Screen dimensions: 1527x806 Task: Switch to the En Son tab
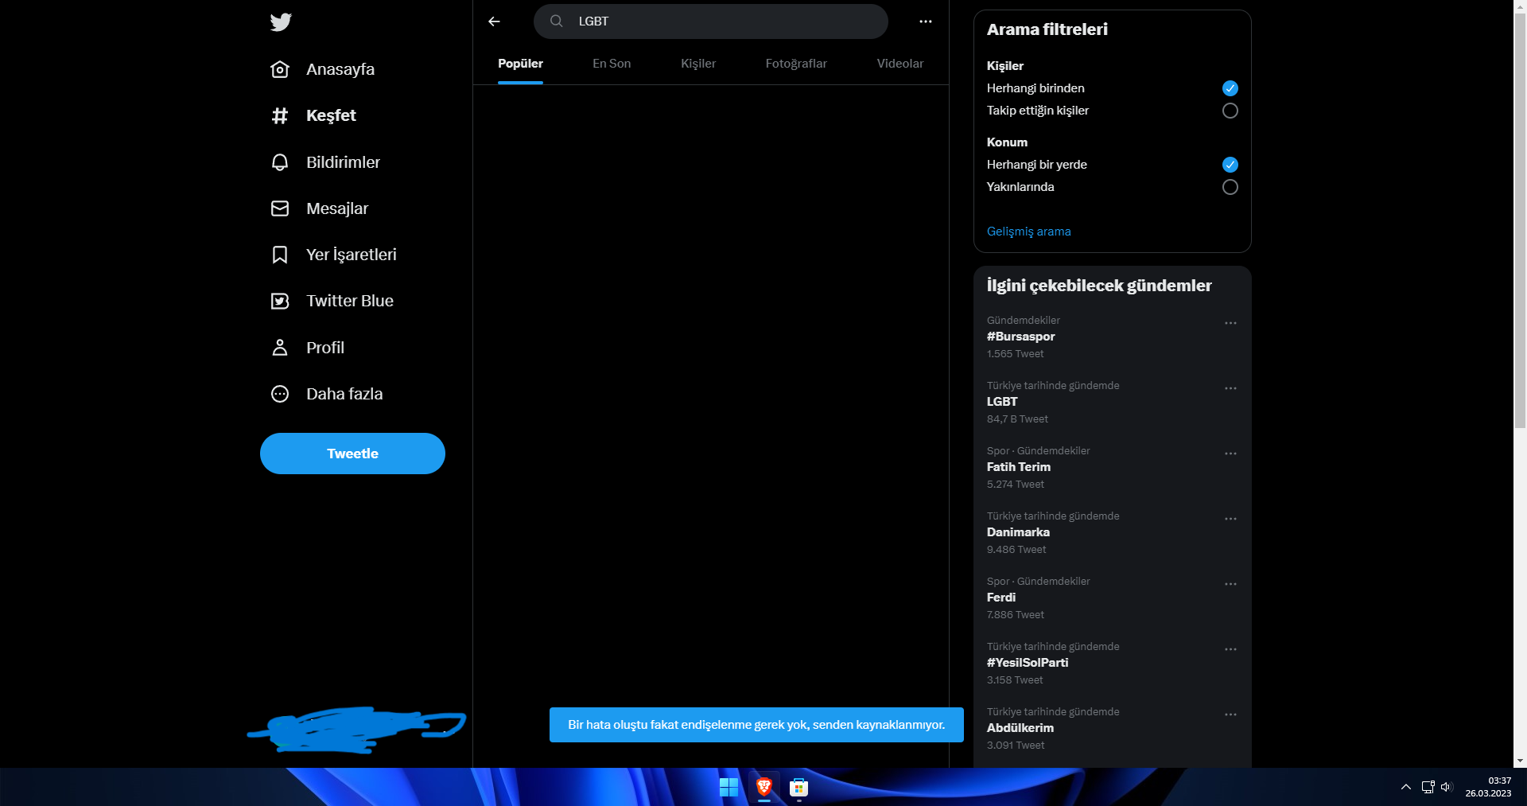612,64
